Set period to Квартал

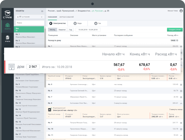click(62, 30)
